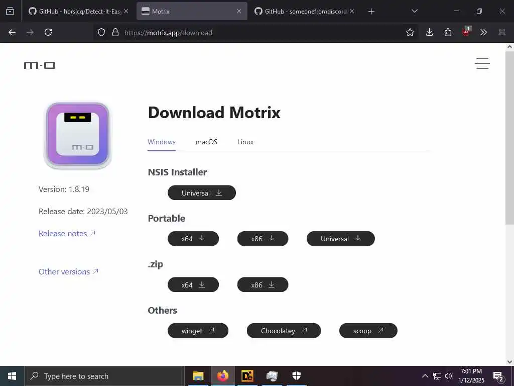Open winget install link
The width and height of the screenshot is (514, 386).
pyautogui.click(x=198, y=331)
